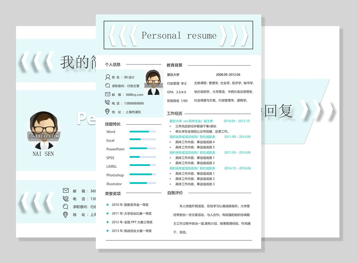
Task: Click the Photoshop skill level bar
Action: click(143, 174)
